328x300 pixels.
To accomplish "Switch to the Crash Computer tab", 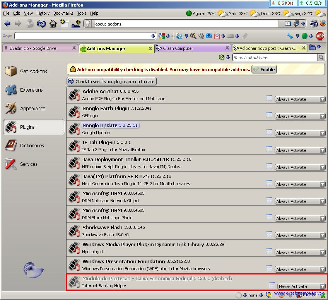I will tap(193, 48).
